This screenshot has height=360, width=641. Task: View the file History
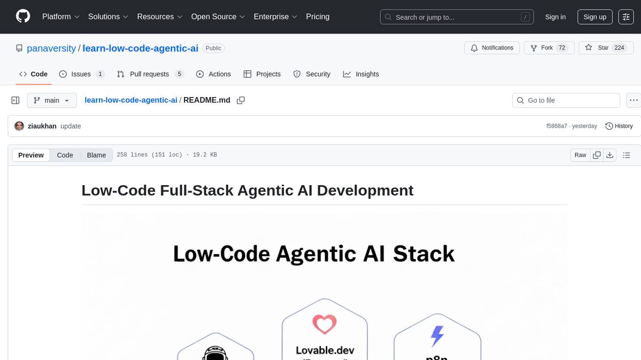[619, 126]
